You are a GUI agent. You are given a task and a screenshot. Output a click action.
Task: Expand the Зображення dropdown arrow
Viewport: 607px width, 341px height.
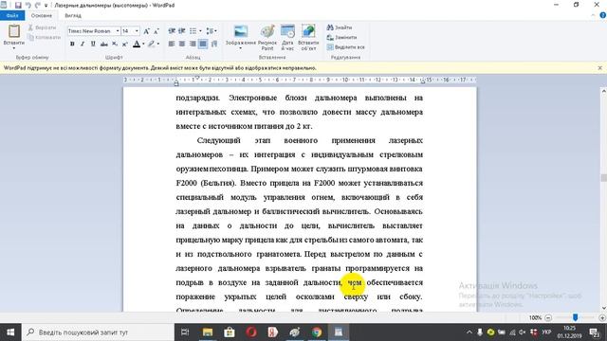click(x=240, y=48)
